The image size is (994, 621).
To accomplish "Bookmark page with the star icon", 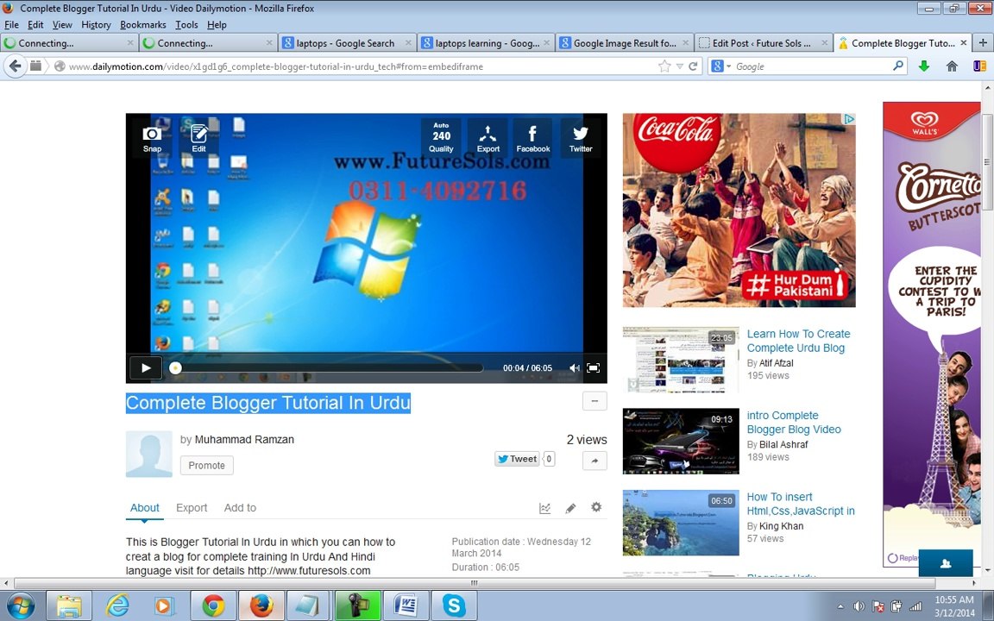I will [664, 66].
